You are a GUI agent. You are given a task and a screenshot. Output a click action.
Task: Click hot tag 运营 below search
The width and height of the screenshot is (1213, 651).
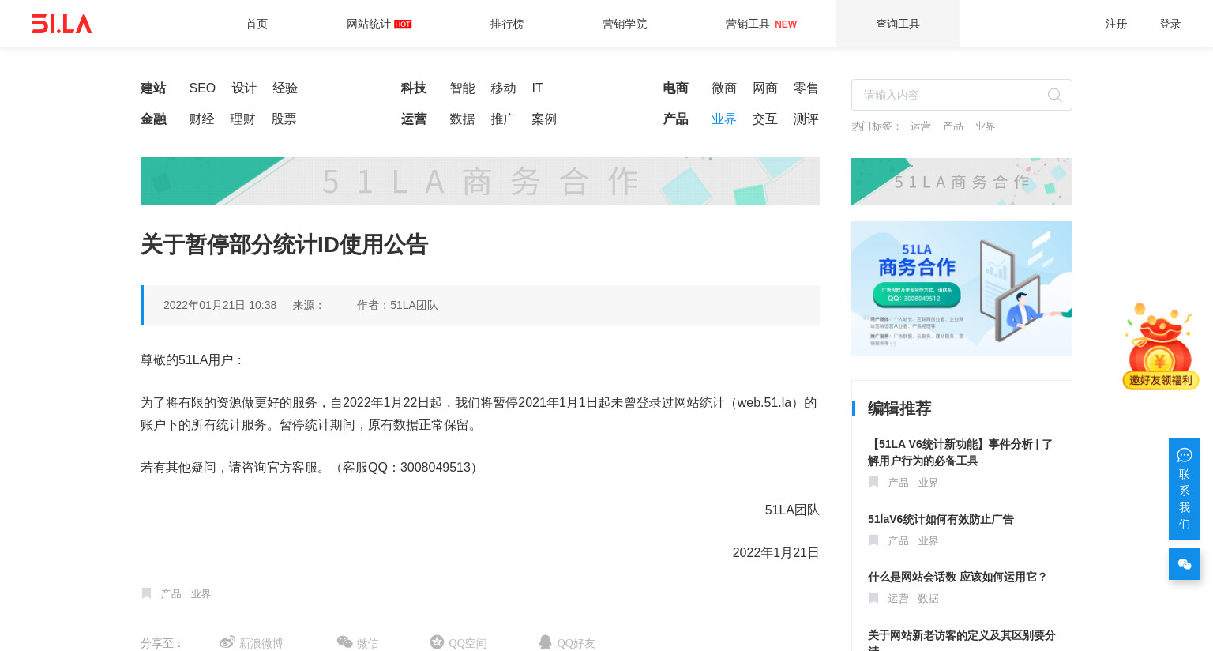921,126
